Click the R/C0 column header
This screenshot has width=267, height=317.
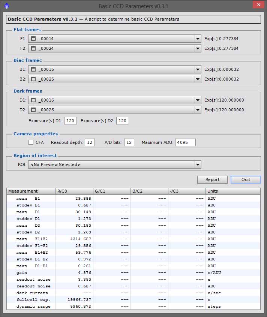pos(74,191)
